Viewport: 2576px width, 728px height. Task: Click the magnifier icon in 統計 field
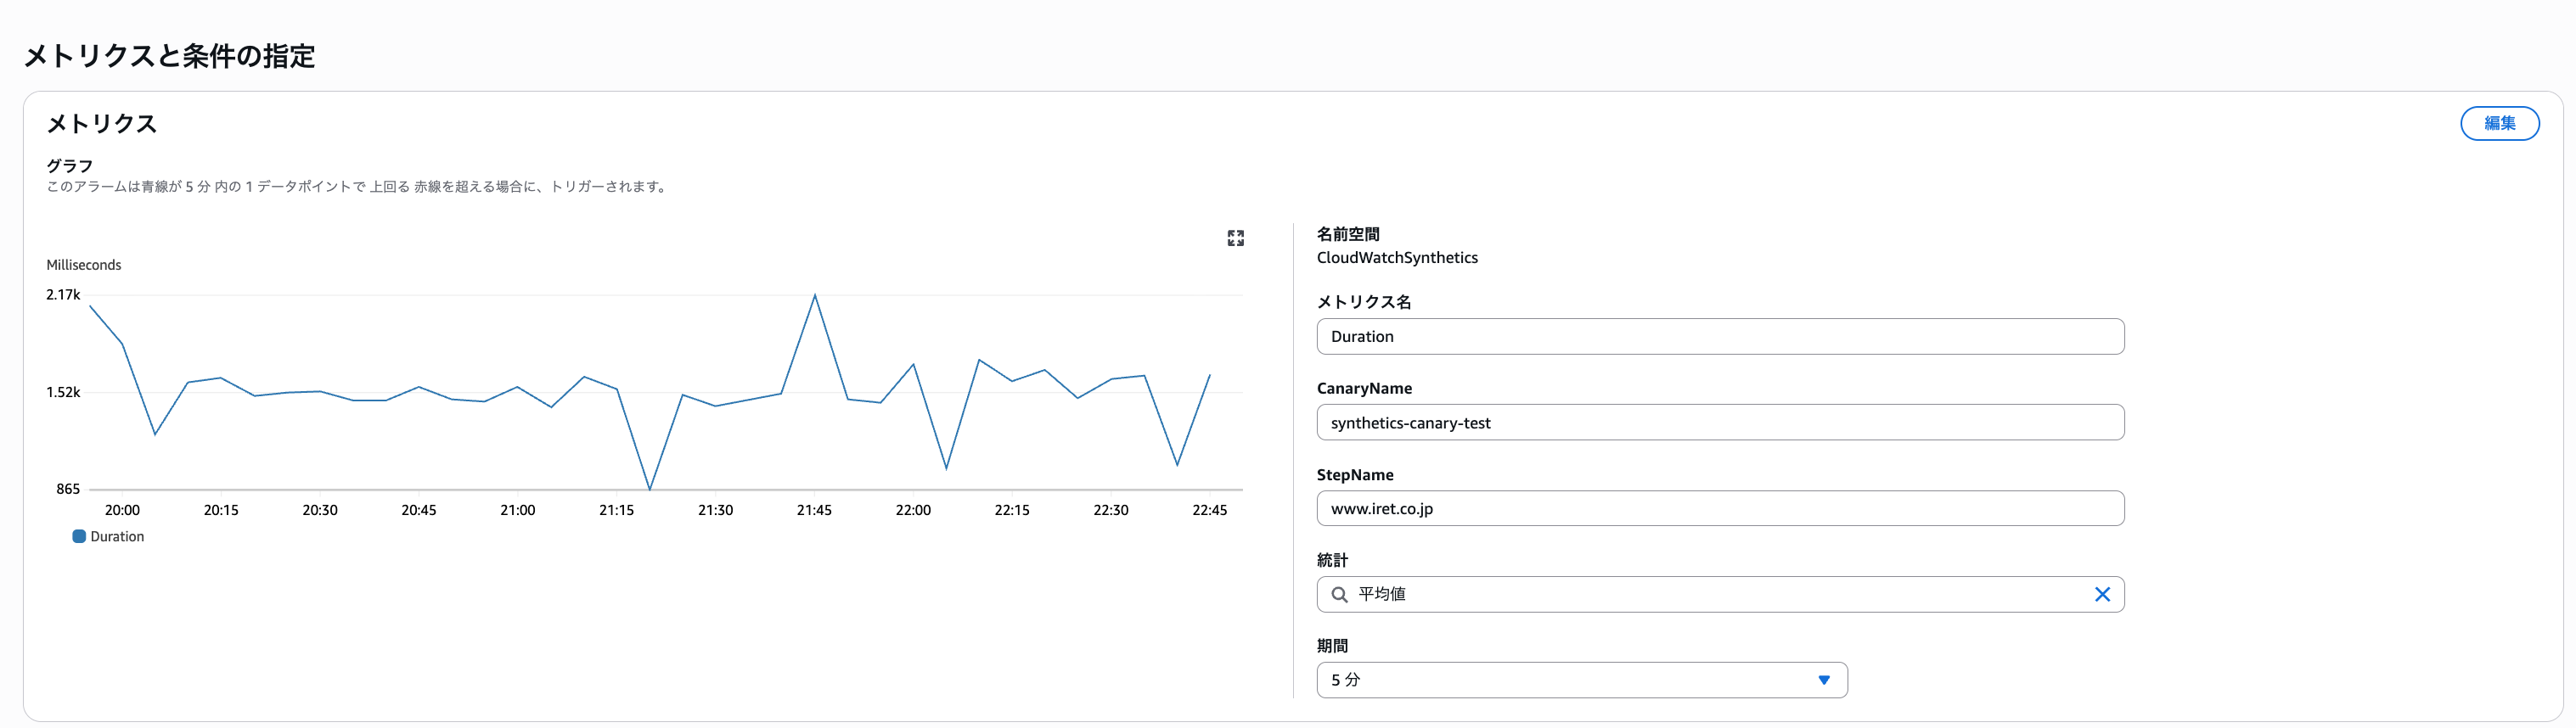click(x=1339, y=594)
